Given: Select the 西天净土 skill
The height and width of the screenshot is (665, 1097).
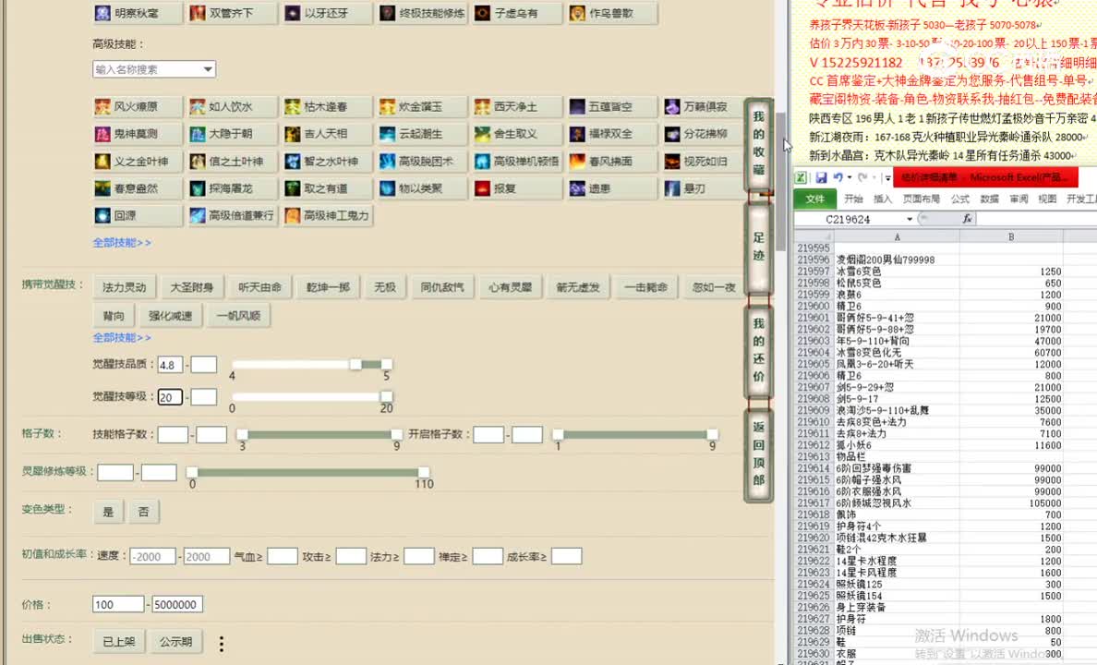Looking at the screenshot, I should pyautogui.click(x=517, y=106).
